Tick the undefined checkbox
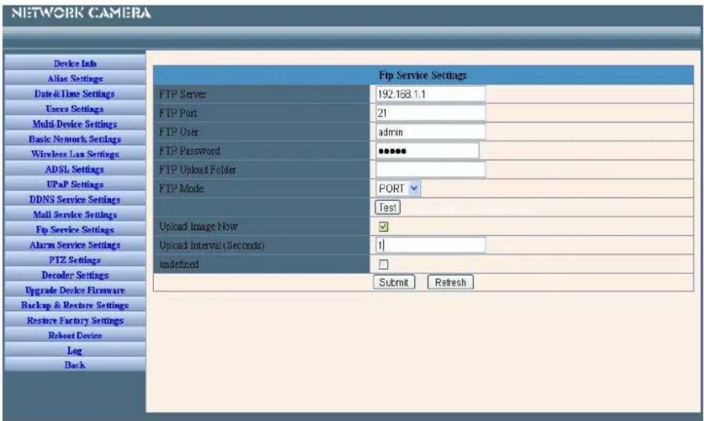Viewport: 704px width, 421px height. point(383,265)
